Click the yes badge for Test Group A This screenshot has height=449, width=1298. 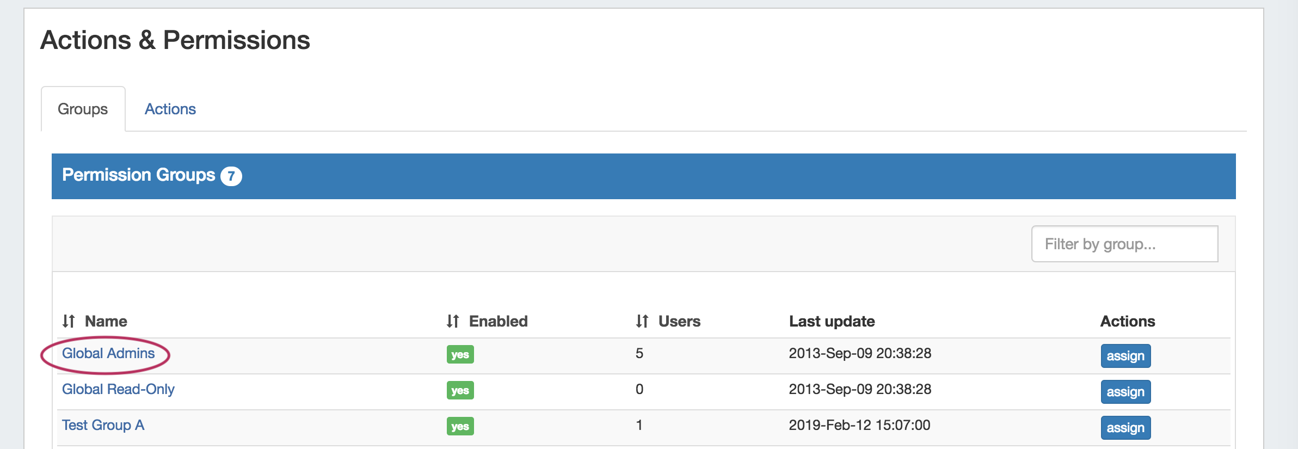pyautogui.click(x=460, y=427)
